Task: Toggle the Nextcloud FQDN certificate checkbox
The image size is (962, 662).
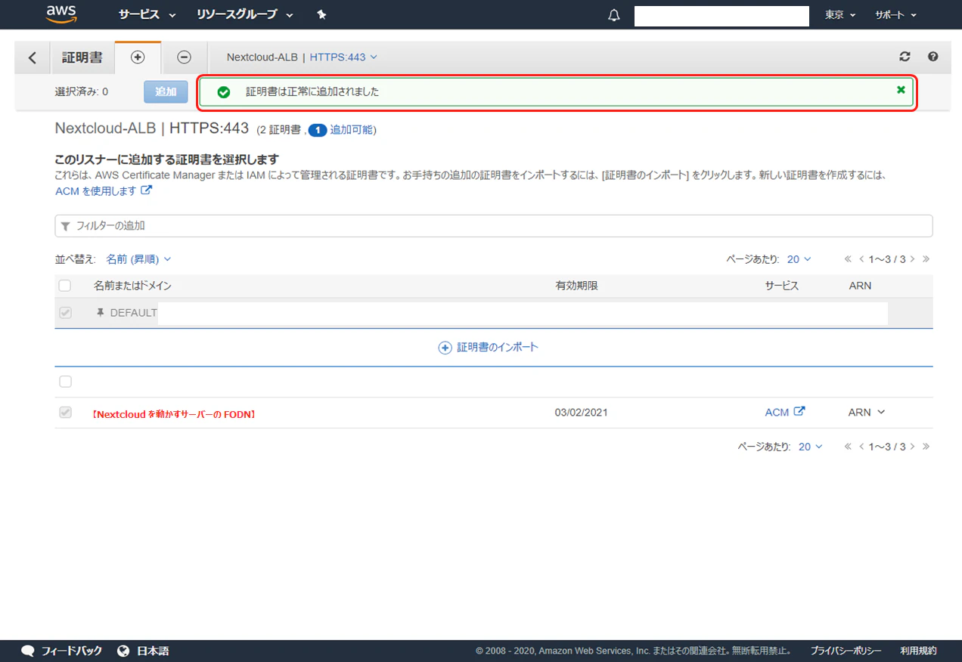Action: 65,413
